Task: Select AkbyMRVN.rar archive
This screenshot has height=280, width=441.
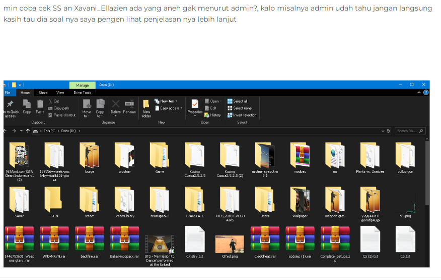Action: (x=54, y=242)
